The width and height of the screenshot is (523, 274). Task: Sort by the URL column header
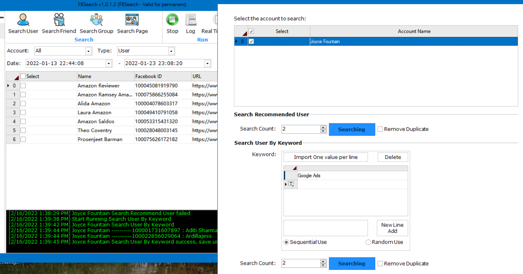tap(204, 76)
